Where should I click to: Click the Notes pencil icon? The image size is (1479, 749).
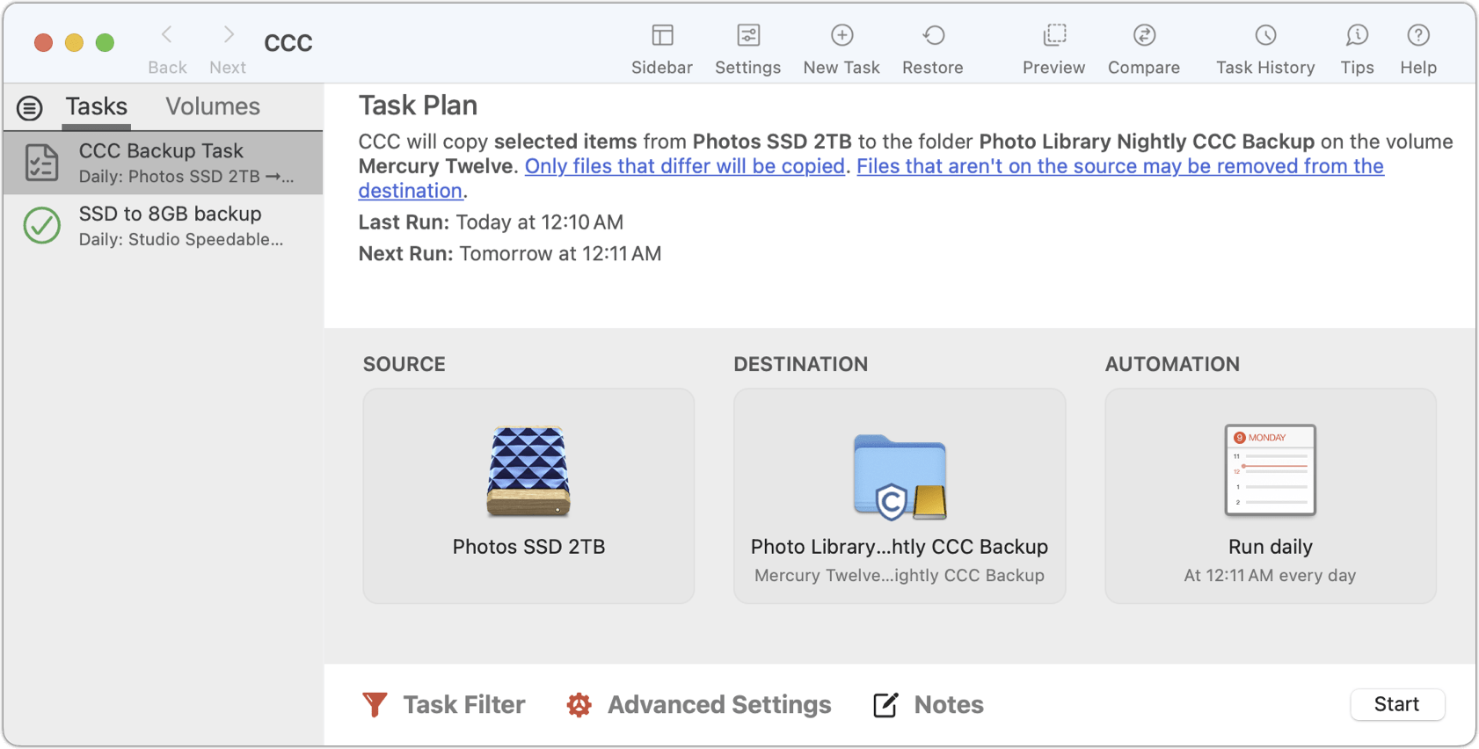point(885,705)
